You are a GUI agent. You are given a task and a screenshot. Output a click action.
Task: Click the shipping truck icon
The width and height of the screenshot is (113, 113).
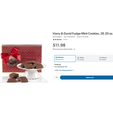tap(56, 57)
